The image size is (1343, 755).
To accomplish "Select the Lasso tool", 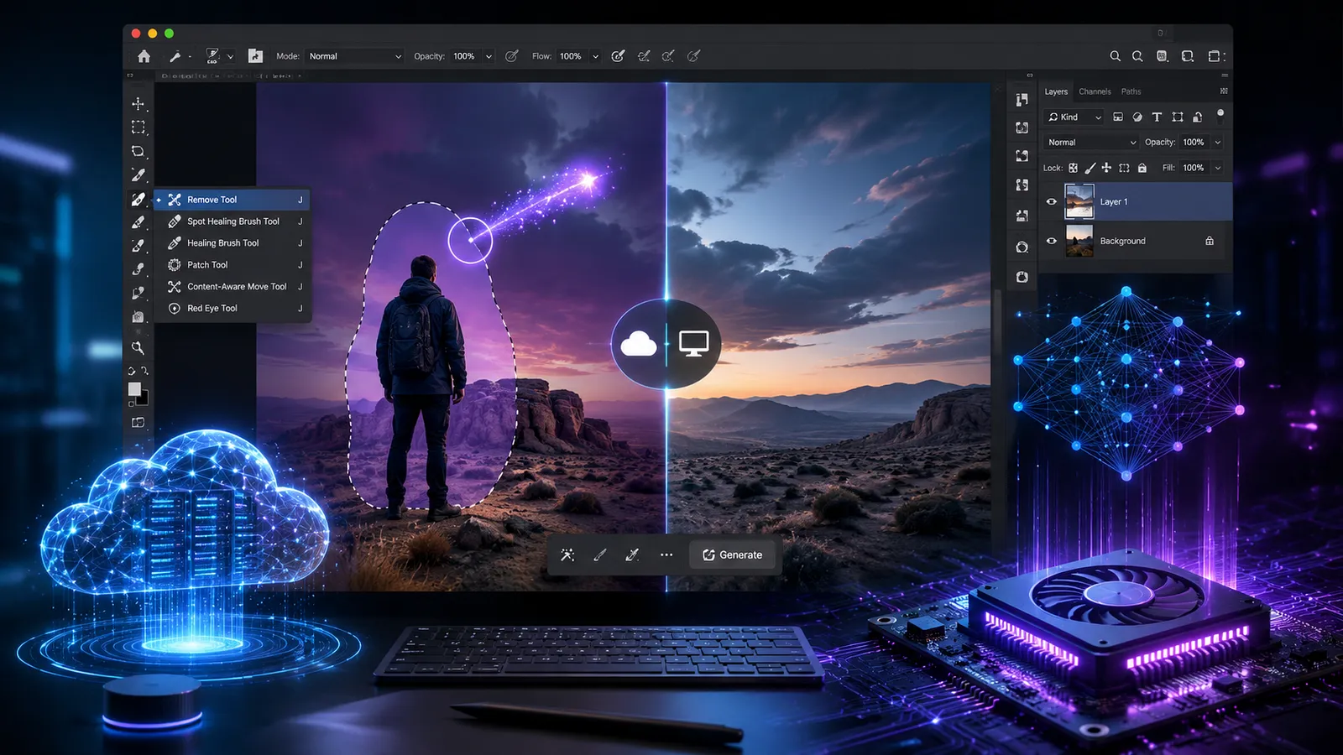I will tap(138, 151).
